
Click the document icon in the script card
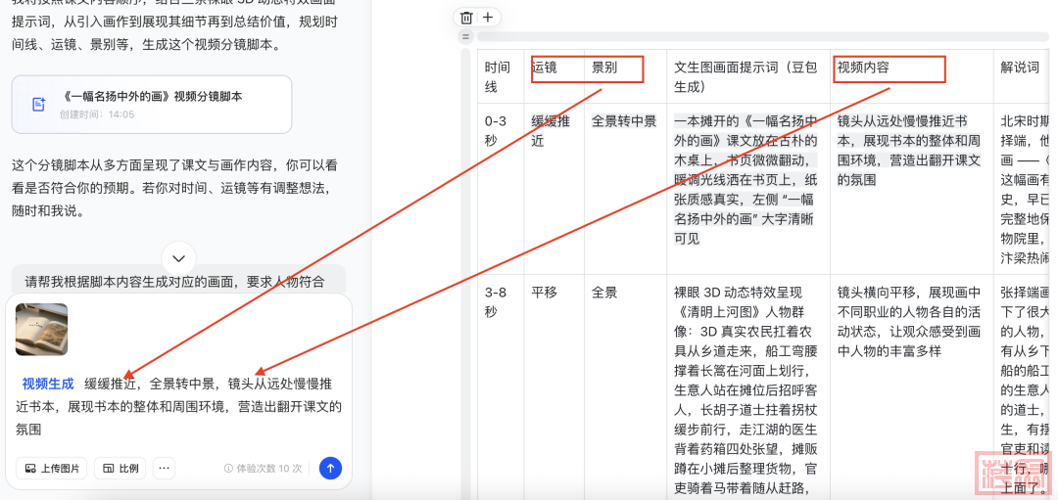pos(38,104)
